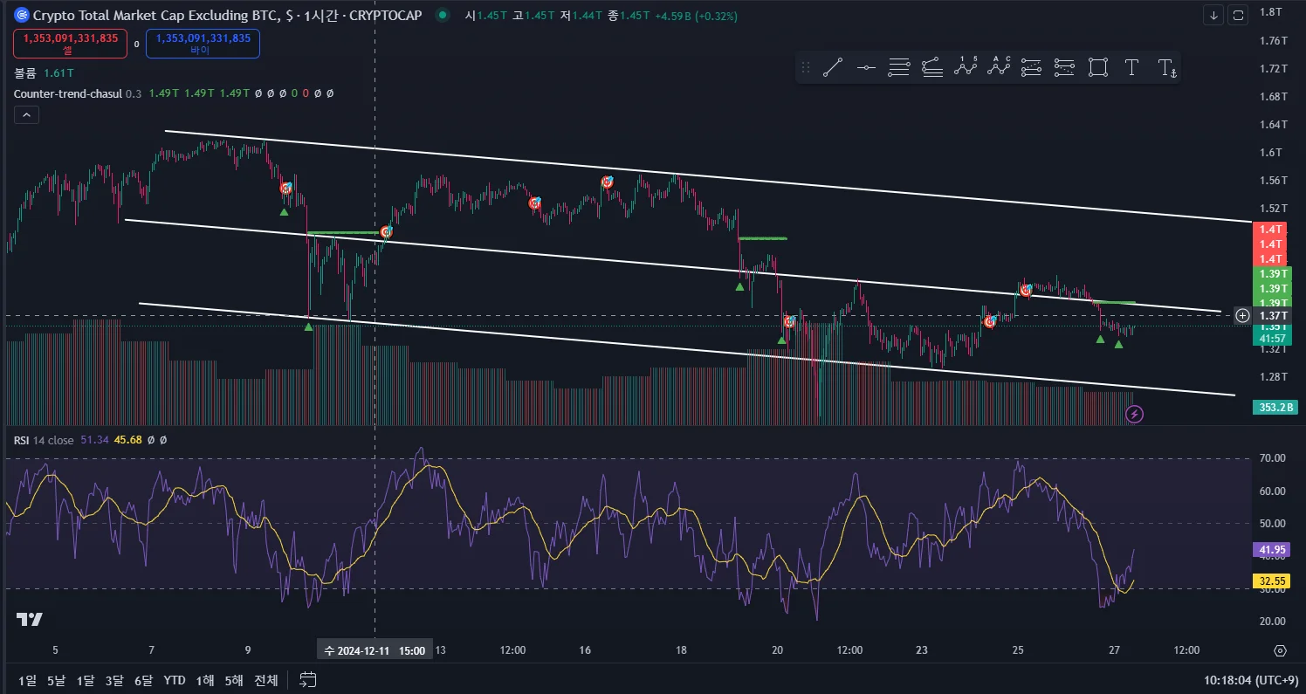Select the 1해 time range
The image size is (1306, 694).
point(205,680)
